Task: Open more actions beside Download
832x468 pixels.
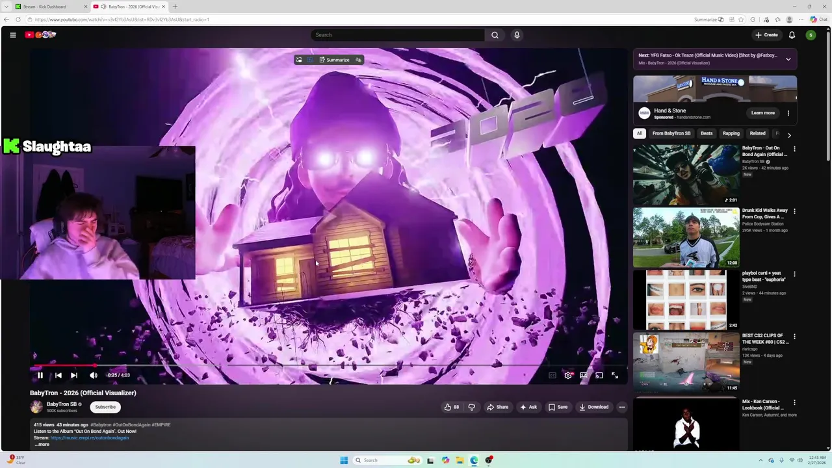Action: [622, 407]
